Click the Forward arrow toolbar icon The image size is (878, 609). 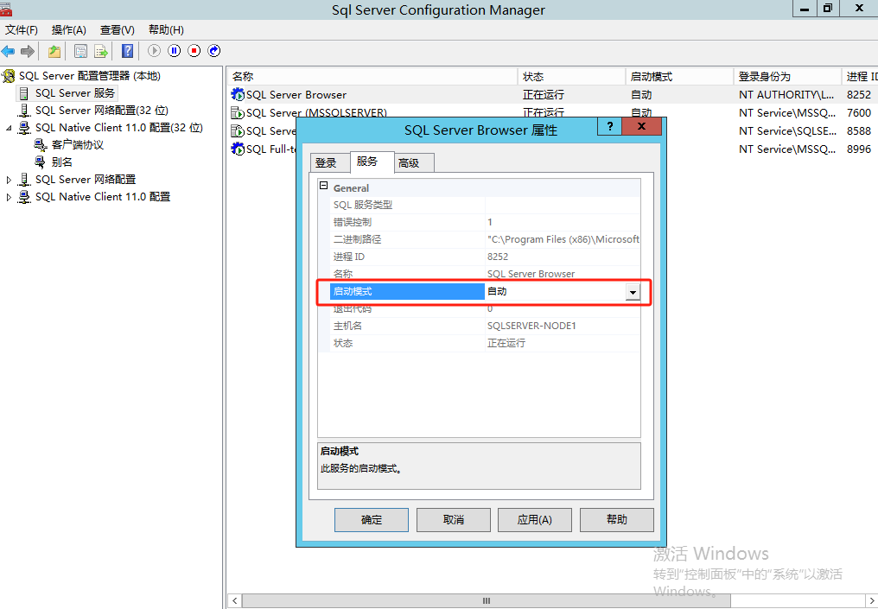(27, 52)
